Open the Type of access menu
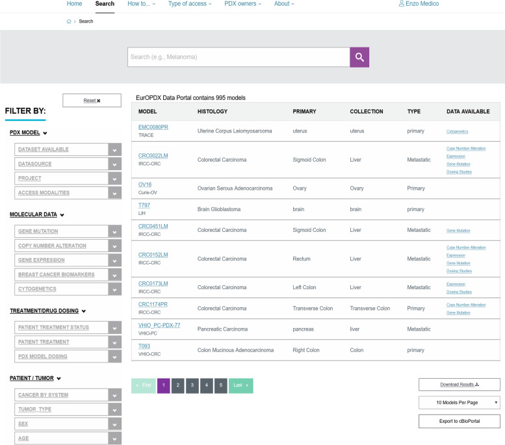505x445 pixels. coord(190,3)
